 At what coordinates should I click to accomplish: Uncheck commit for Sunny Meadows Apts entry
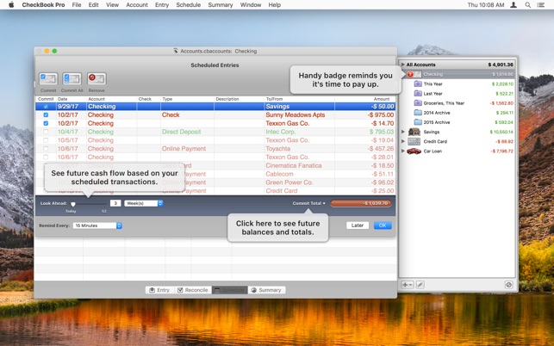point(46,114)
